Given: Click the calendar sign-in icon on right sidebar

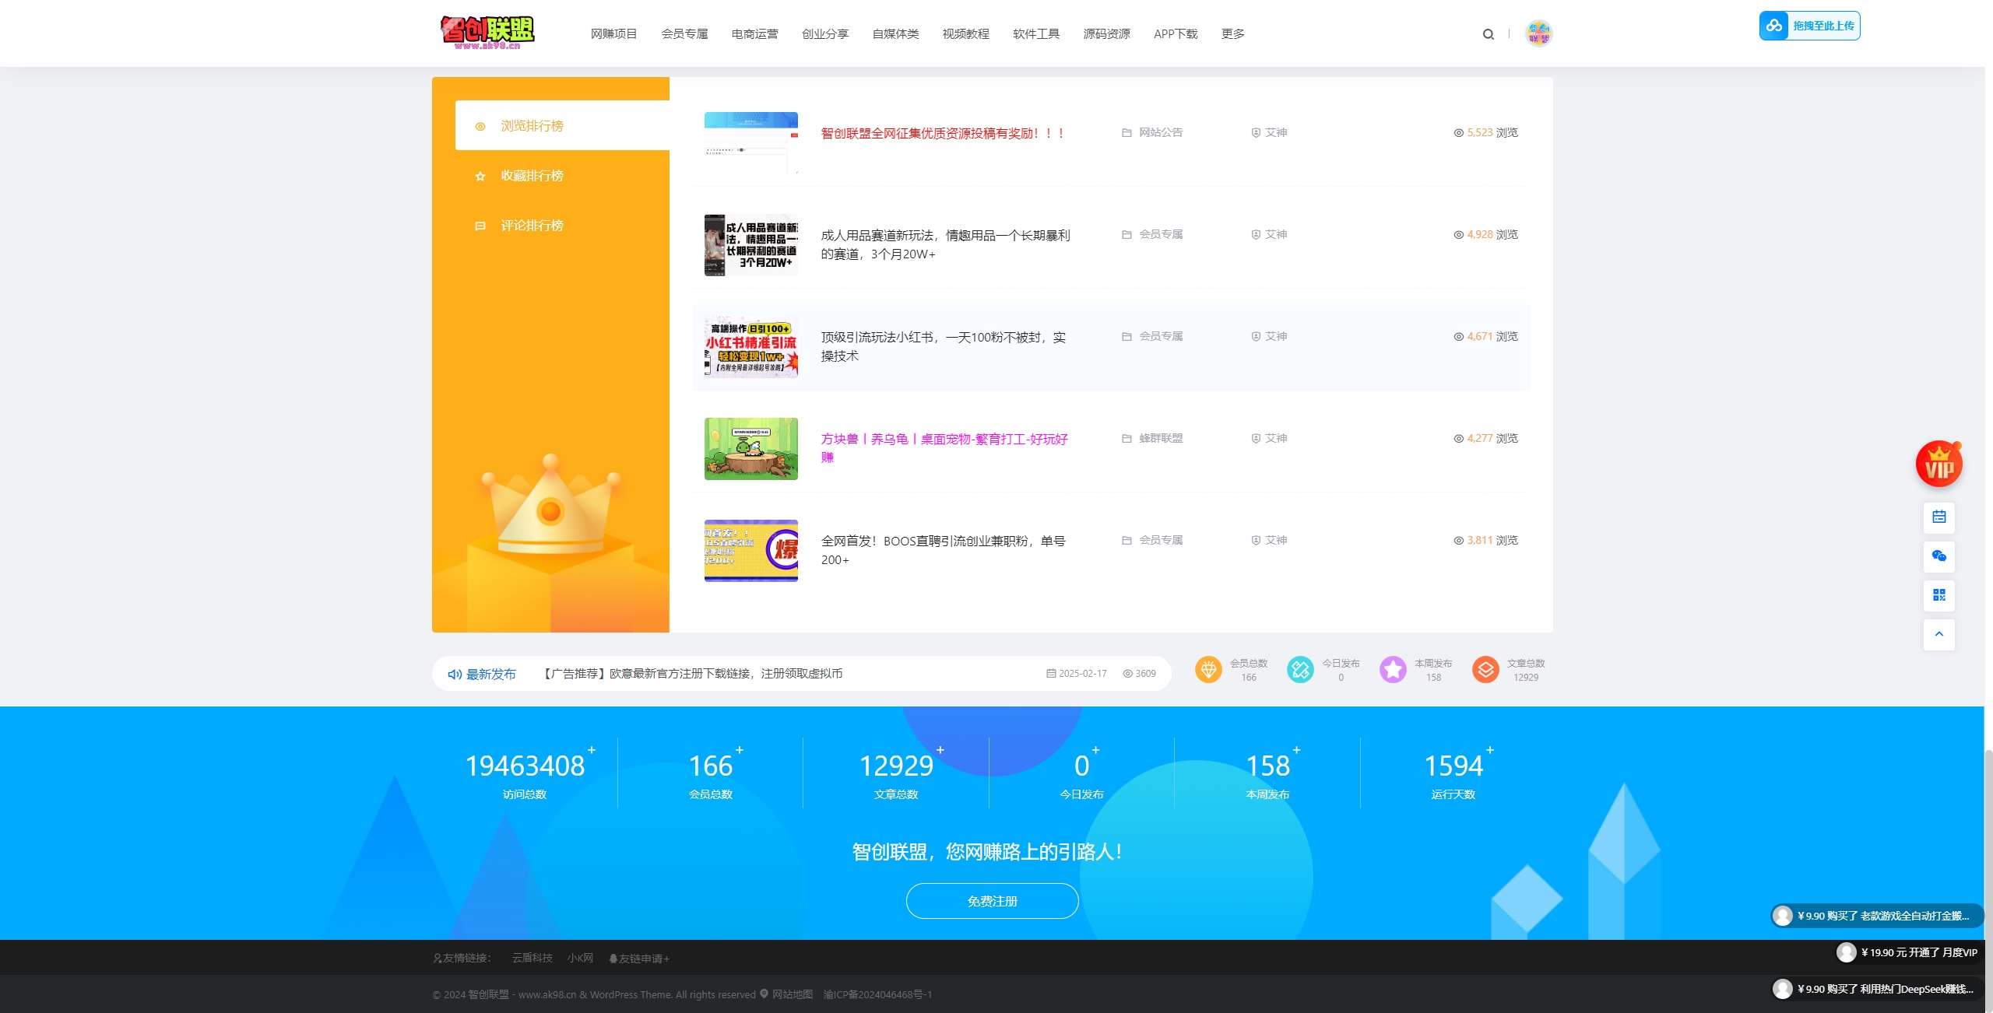Looking at the screenshot, I should tap(1939, 517).
